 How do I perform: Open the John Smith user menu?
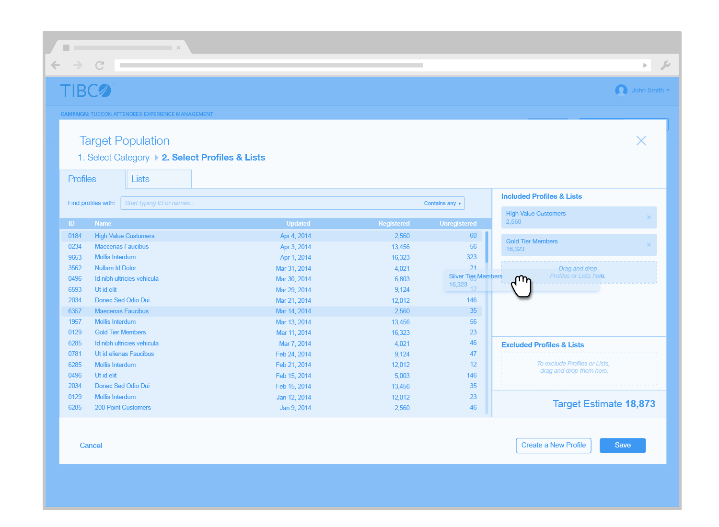(x=650, y=90)
